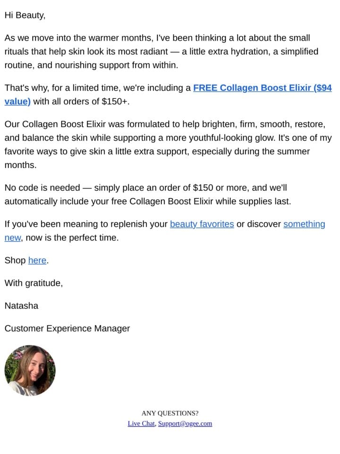The height and width of the screenshot is (454, 340).
Task: Click the "now is the perfect time" text
Action: (72, 238)
